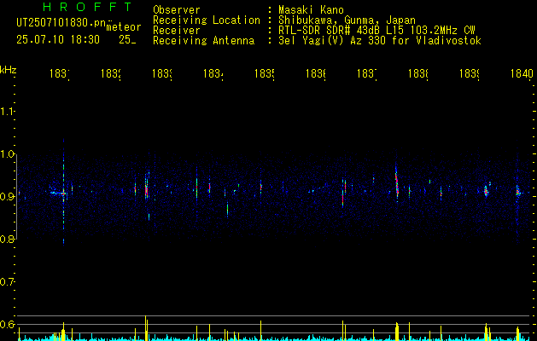The width and height of the screenshot is (537, 341).
Task: Select the RTL-SDR SDR# 43dB receiver description
Action: (376, 31)
